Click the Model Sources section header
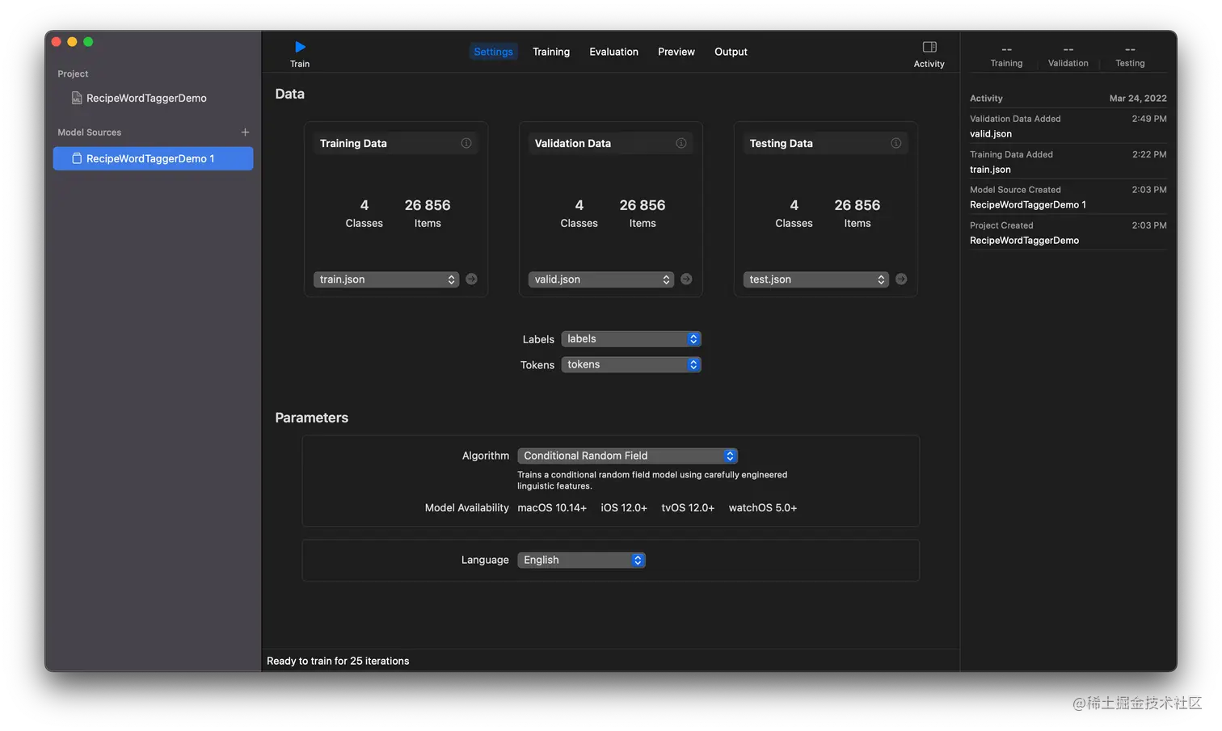Viewport: 1222px width, 731px height. pos(89,132)
